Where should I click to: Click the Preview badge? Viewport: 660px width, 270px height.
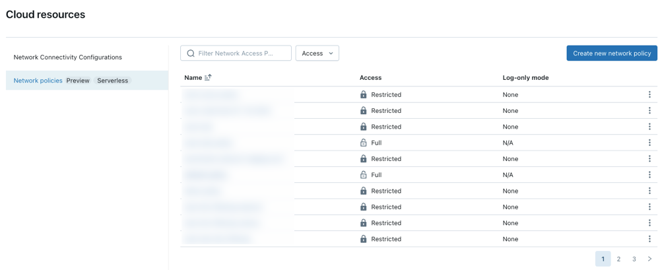[78, 81]
